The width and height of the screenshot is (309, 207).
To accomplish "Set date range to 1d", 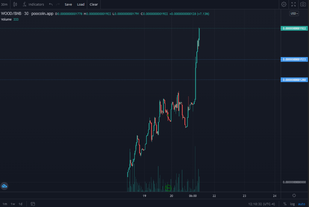I will [x=20, y=204].
